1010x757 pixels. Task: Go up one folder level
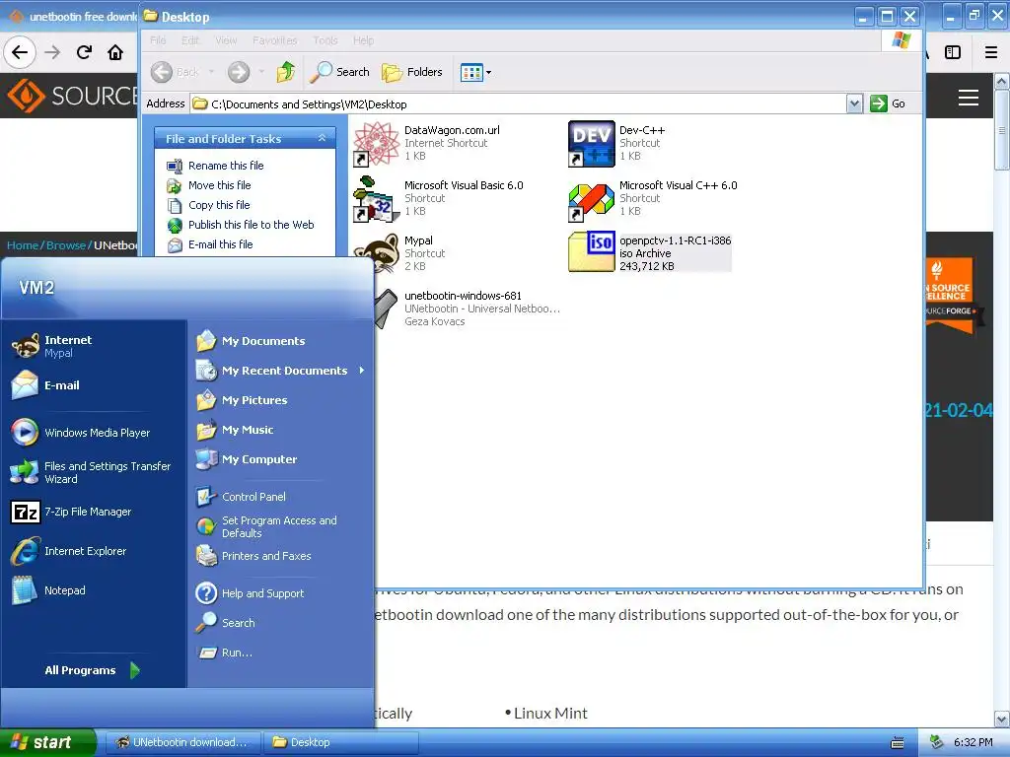286,72
